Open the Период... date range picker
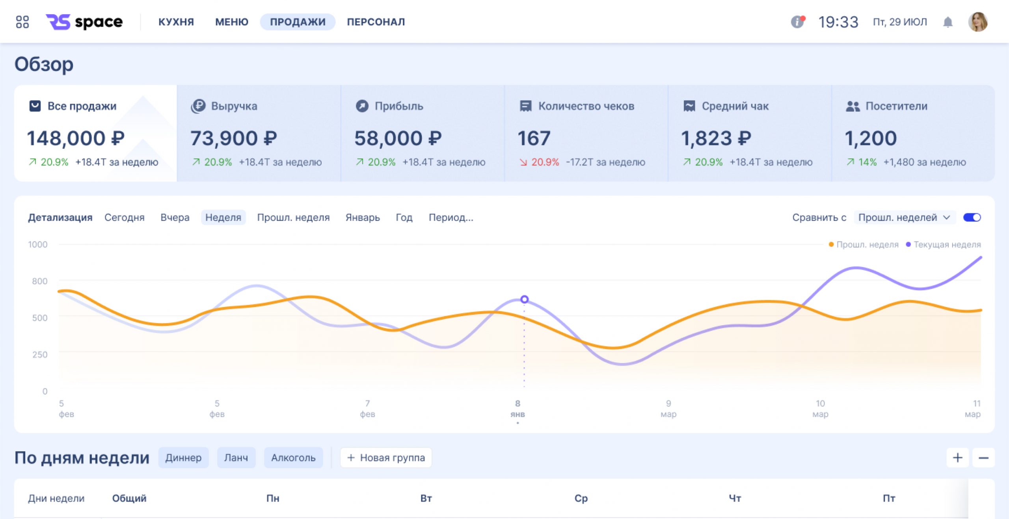Viewport: 1009px width, 519px height. coord(451,217)
